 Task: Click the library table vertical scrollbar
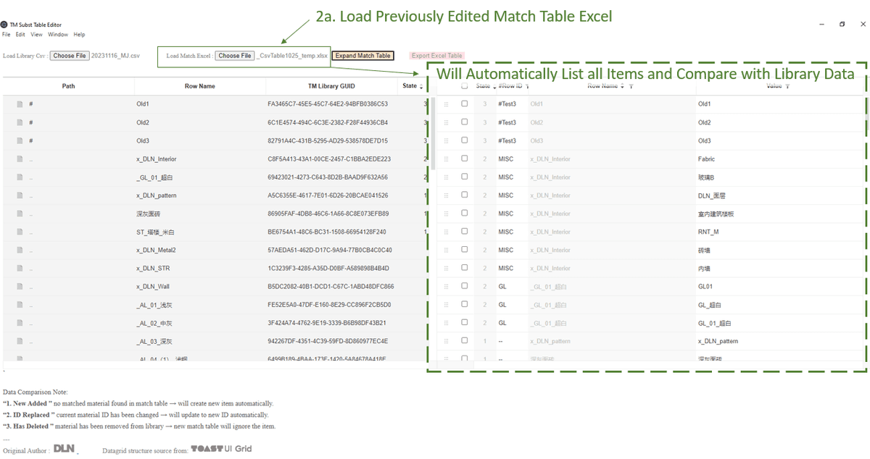point(433,134)
